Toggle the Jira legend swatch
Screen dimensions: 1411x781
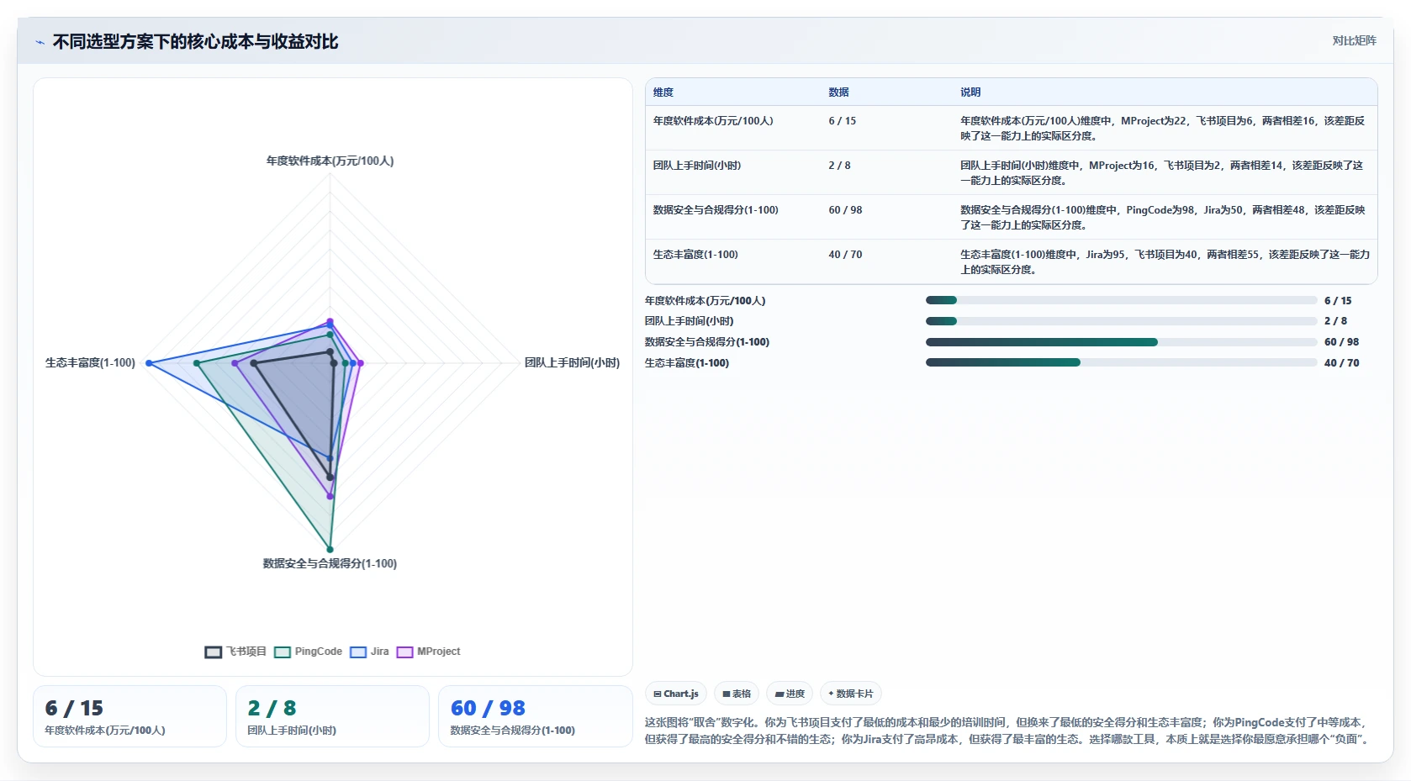(358, 652)
